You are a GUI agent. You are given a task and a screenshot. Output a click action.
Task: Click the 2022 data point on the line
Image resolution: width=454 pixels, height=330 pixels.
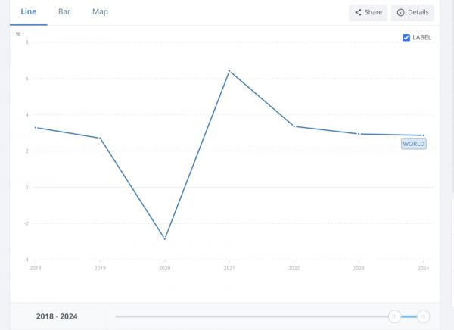tap(294, 126)
